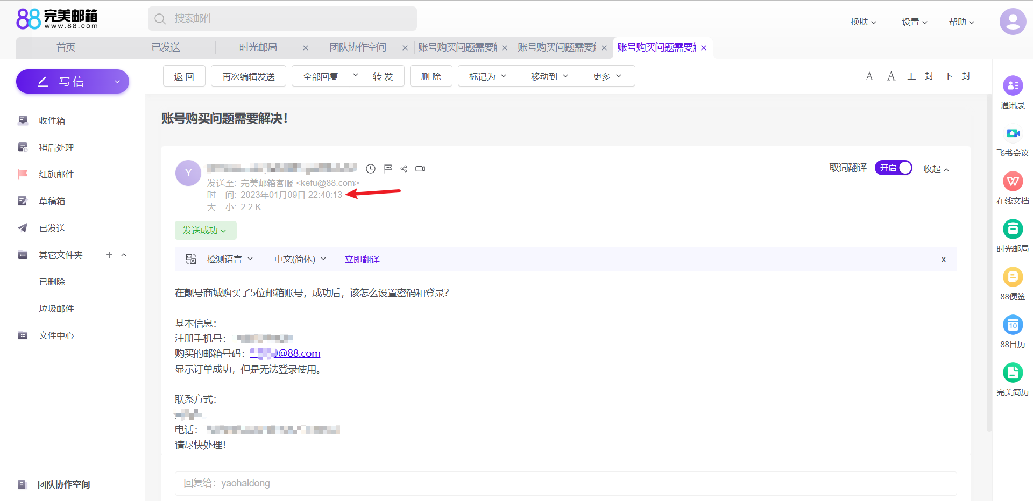Add a new folder with plus icon
Screen dimensions: 1033x501
click(109, 255)
